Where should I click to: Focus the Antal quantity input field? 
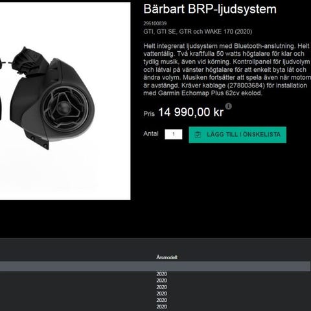coord(174,134)
